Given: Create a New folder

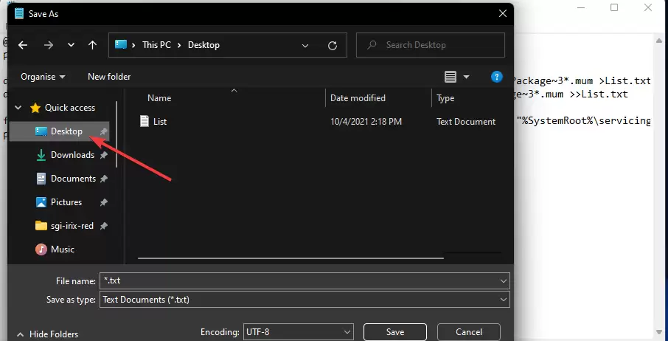Looking at the screenshot, I should (x=109, y=77).
